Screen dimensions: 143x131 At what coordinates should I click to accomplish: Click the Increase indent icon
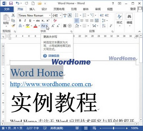tap(107, 15)
